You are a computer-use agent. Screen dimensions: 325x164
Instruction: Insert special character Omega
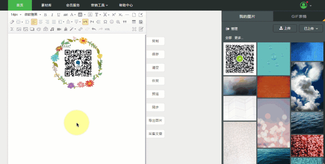105,22
